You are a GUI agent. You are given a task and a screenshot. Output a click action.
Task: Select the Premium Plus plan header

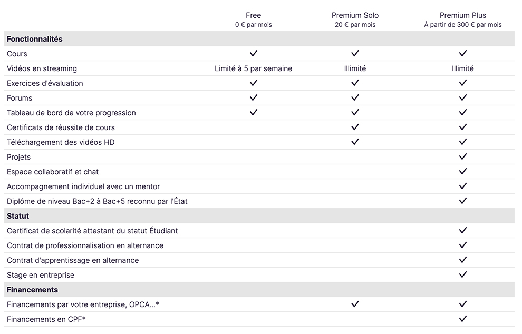463,15
